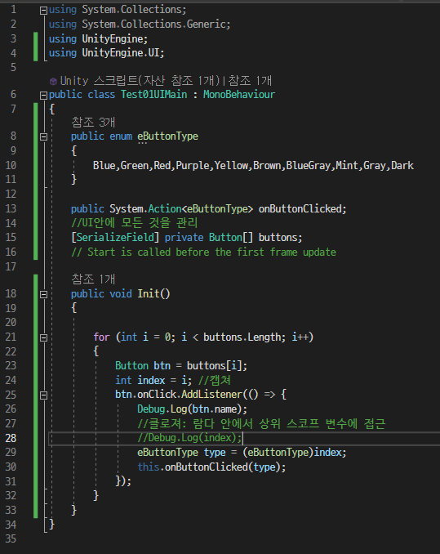The height and width of the screenshot is (554, 440).
Task: Click the enum value Dark
Action: click(402, 165)
